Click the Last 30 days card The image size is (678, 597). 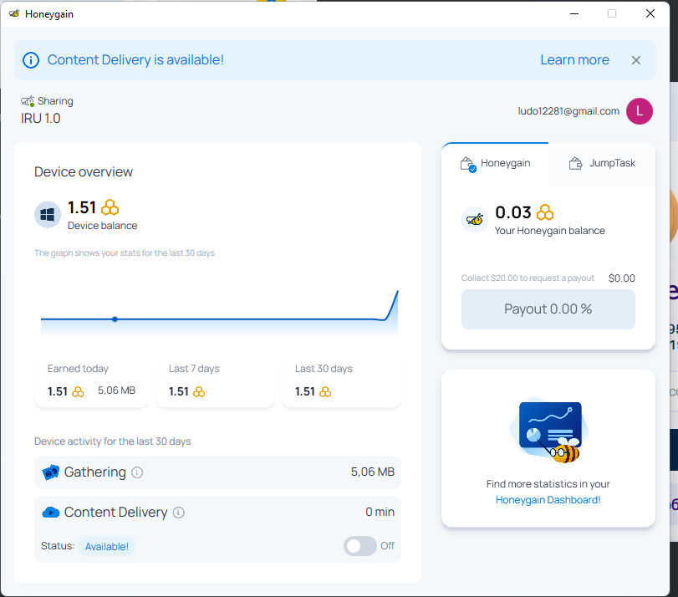pos(341,382)
